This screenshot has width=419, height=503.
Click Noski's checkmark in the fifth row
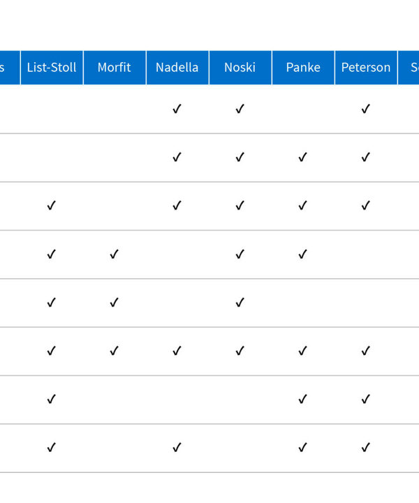tap(240, 302)
